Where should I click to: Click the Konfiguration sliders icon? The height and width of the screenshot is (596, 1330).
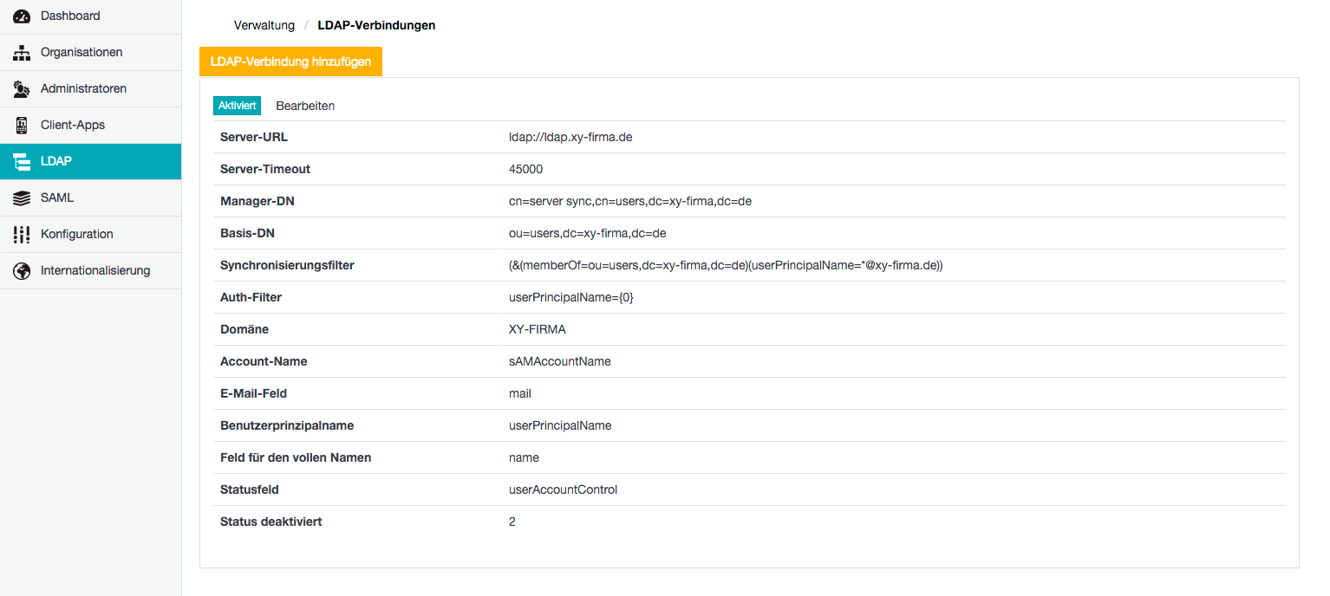22,235
